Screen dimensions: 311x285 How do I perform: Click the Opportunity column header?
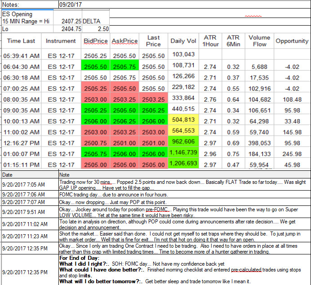tap(292, 41)
